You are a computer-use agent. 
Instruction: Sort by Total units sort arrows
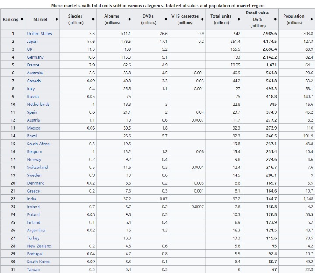[x=239, y=19]
